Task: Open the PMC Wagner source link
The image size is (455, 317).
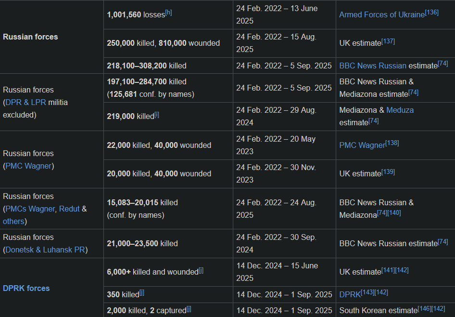Action: pos(362,145)
